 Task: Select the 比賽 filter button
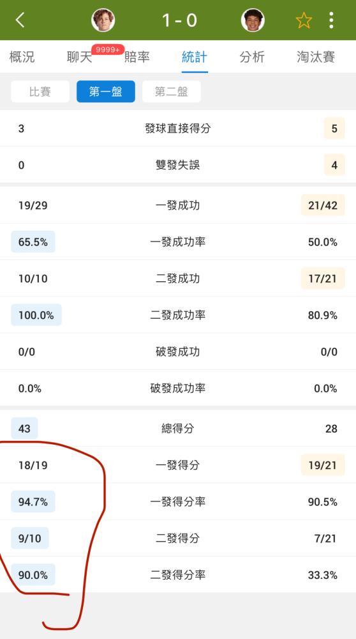[x=40, y=91]
